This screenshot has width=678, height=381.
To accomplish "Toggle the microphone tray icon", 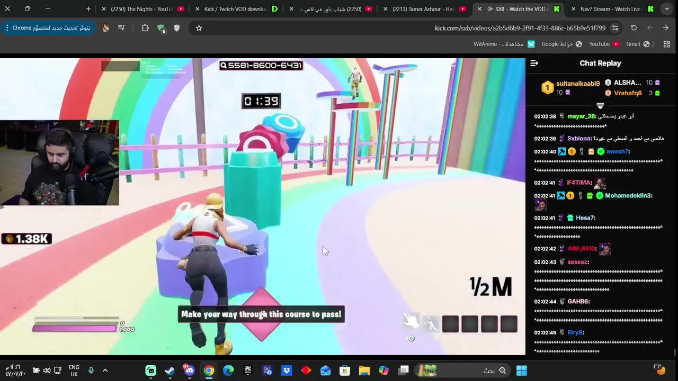I will click(x=91, y=370).
